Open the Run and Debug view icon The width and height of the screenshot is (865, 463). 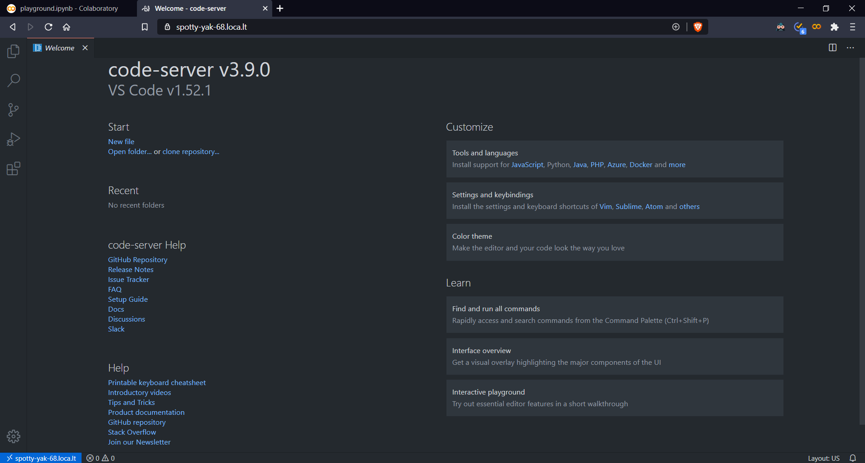[x=14, y=139]
